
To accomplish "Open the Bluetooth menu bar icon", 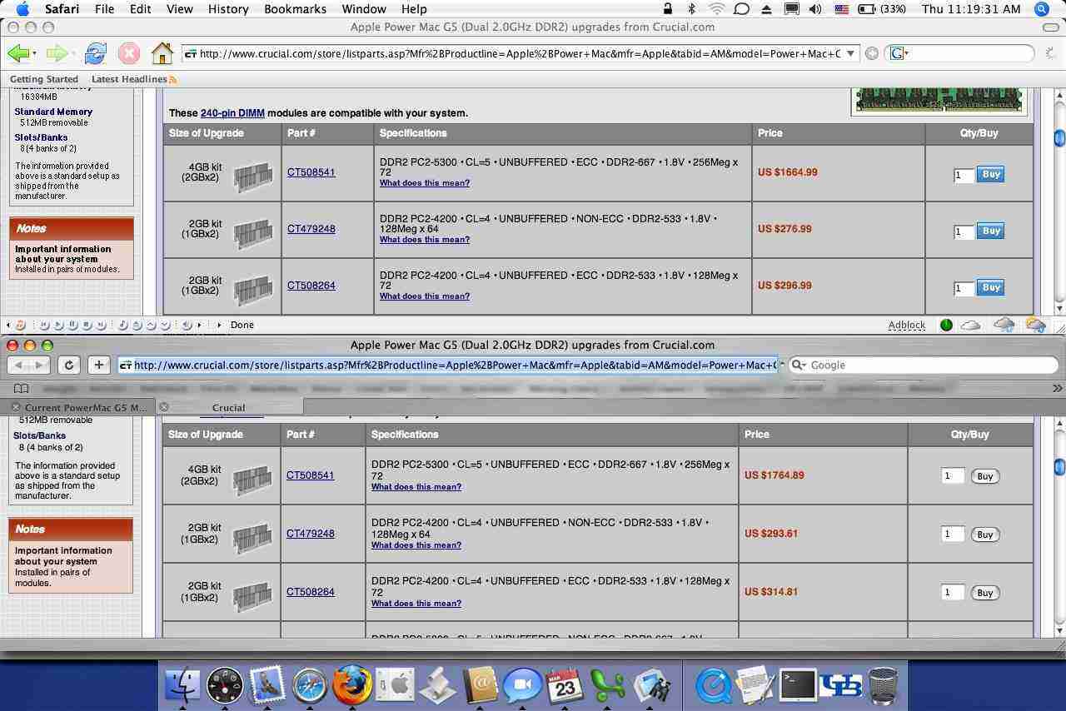I will click(691, 9).
